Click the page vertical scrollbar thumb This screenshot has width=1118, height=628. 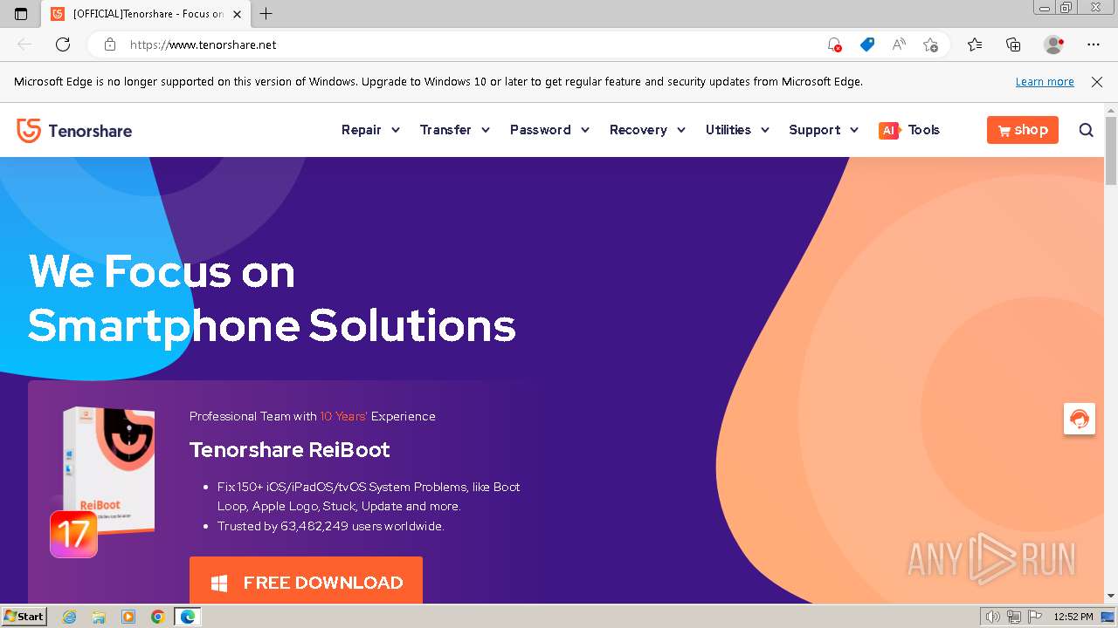1111,150
